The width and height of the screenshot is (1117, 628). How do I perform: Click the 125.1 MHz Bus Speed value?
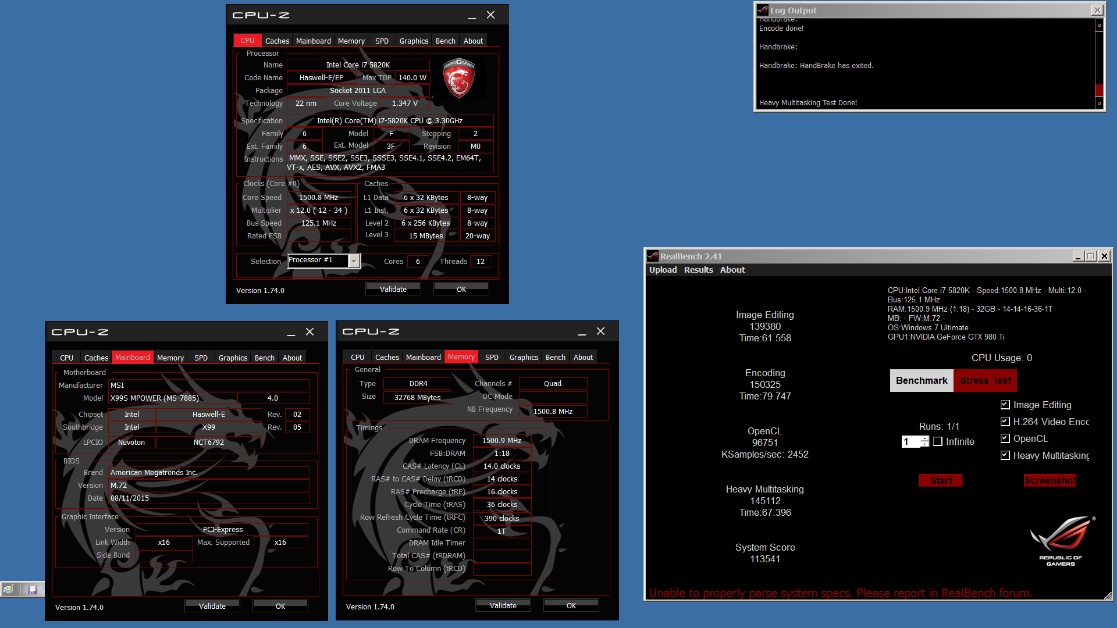(319, 223)
